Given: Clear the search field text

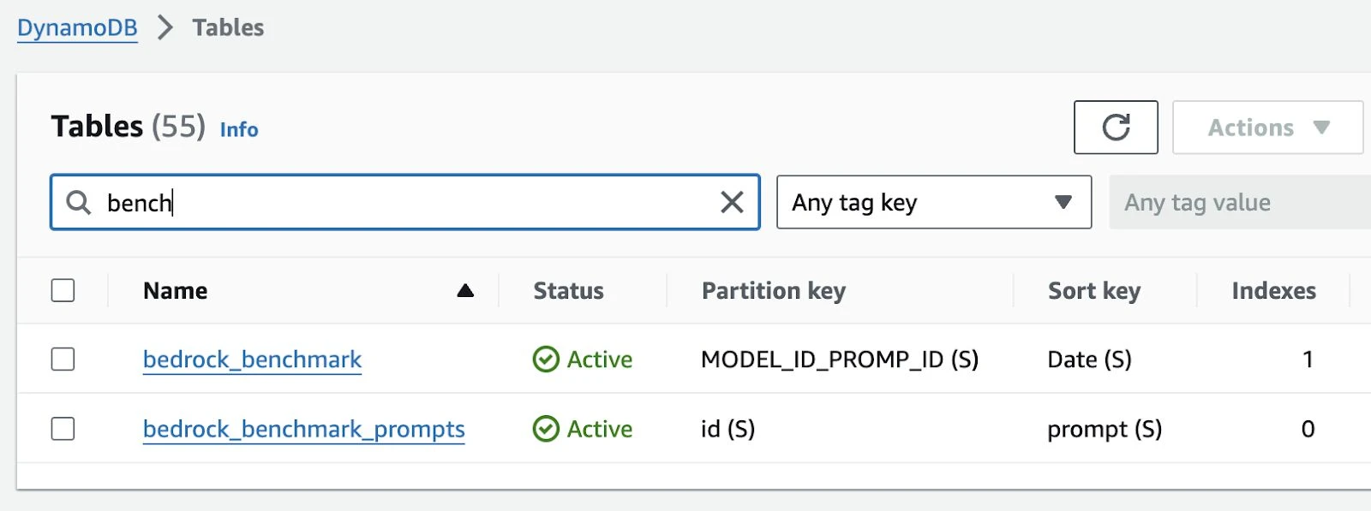Looking at the screenshot, I should (x=732, y=202).
